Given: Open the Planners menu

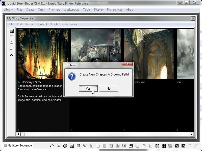Looking at the screenshot, I should coord(54,10).
